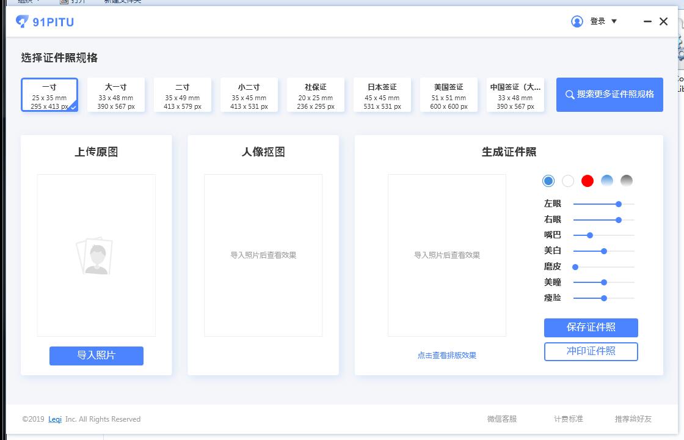The width and height of the screenshot is (684, 440).
Task: Switch to 社保证 photo format
Action: point(316,95)
